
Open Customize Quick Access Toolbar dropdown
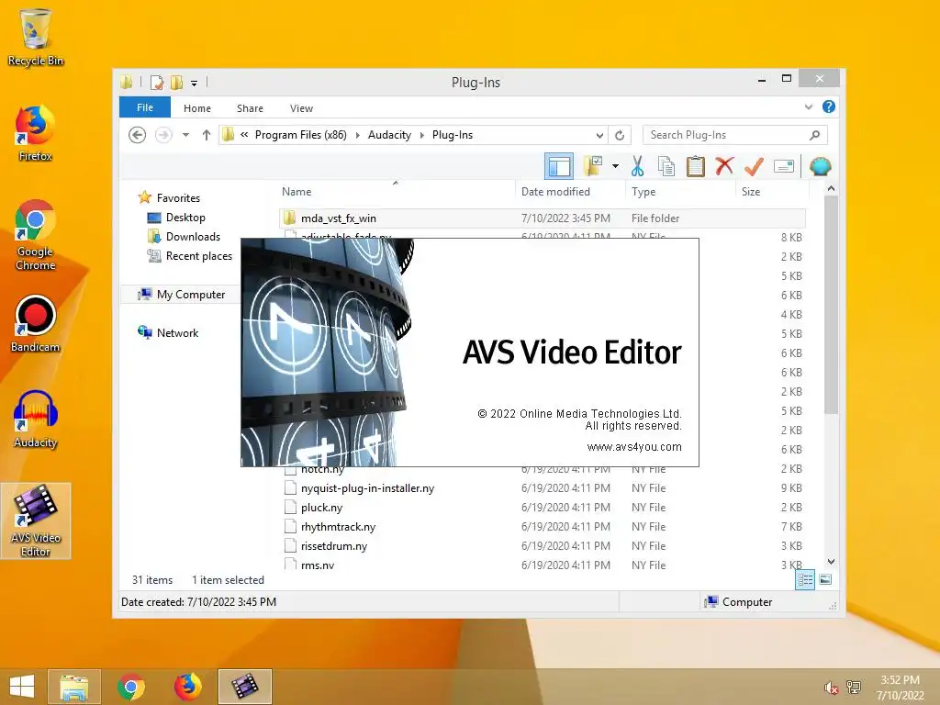pos(195,83)
